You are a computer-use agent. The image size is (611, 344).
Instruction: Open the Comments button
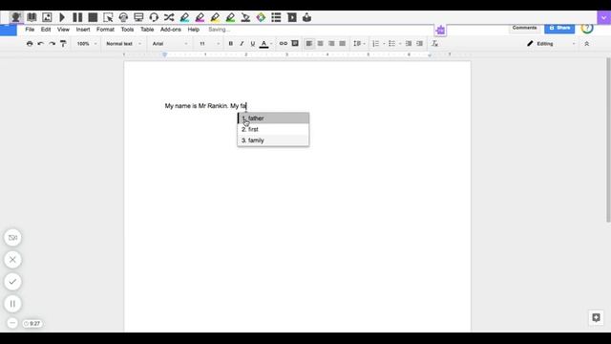pos(524,28)
